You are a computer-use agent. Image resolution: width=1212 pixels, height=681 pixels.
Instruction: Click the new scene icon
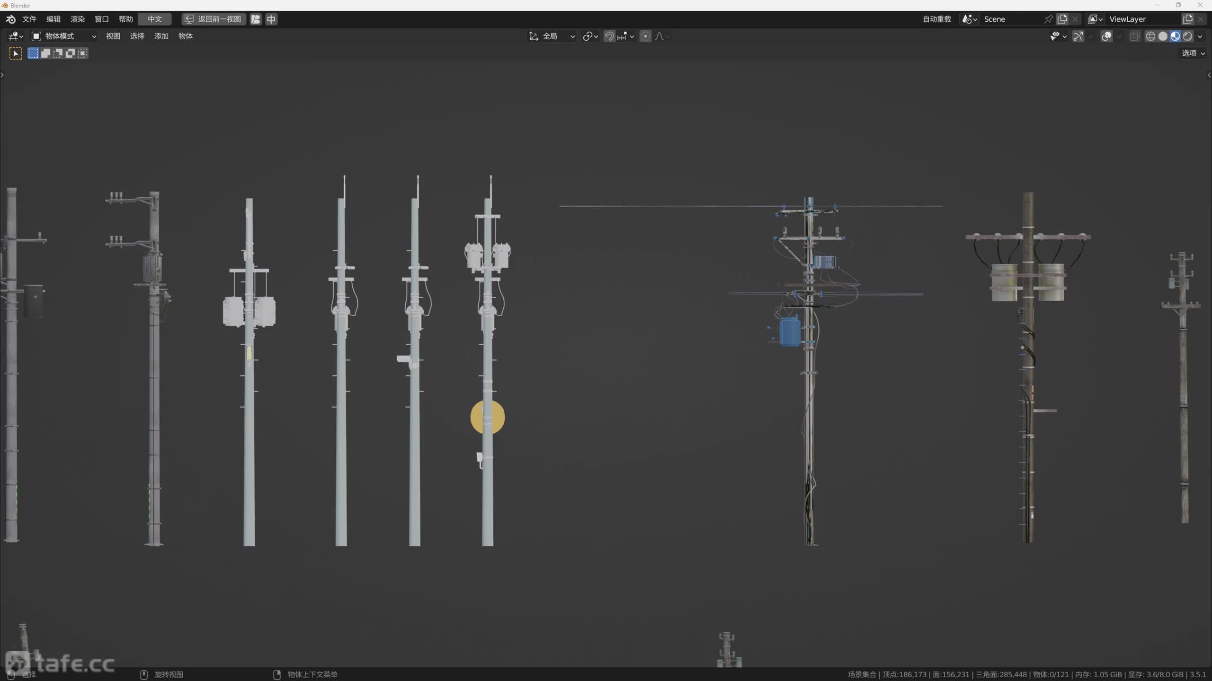tap(1062, 19)
